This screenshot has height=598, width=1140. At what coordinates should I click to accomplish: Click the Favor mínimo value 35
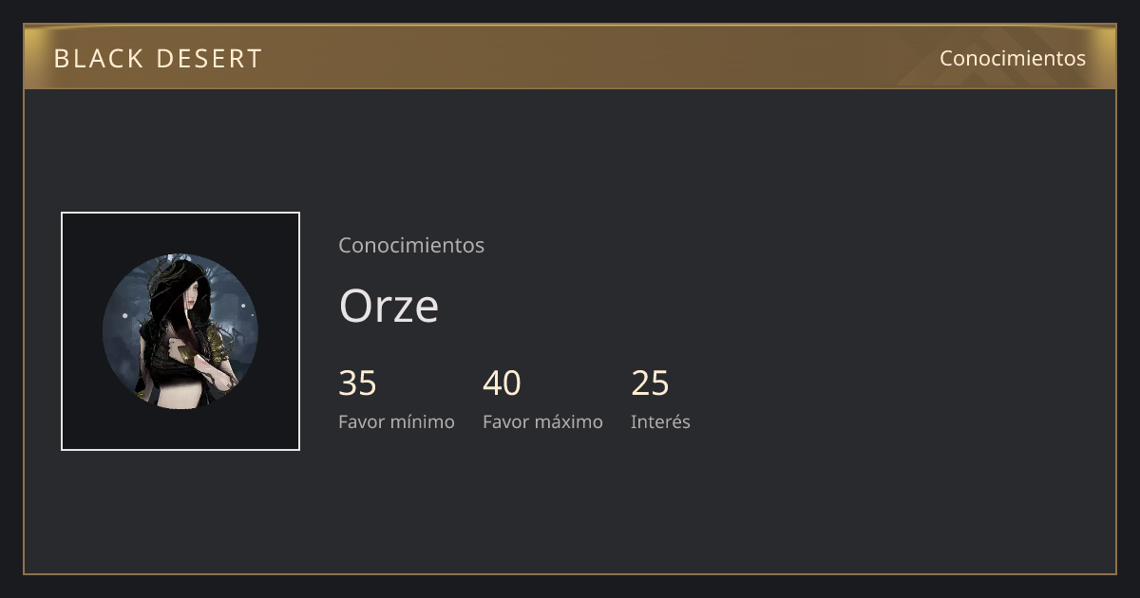tap(357, 383)
